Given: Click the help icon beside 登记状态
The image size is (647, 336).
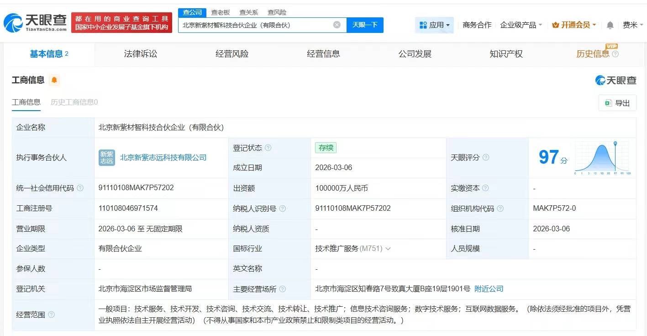Looking at the screenshot, I should [x=268, y=147].
